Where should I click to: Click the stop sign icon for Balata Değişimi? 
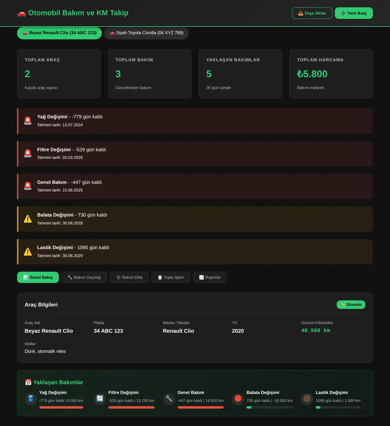pyautogui.click(x=238, y=399)
